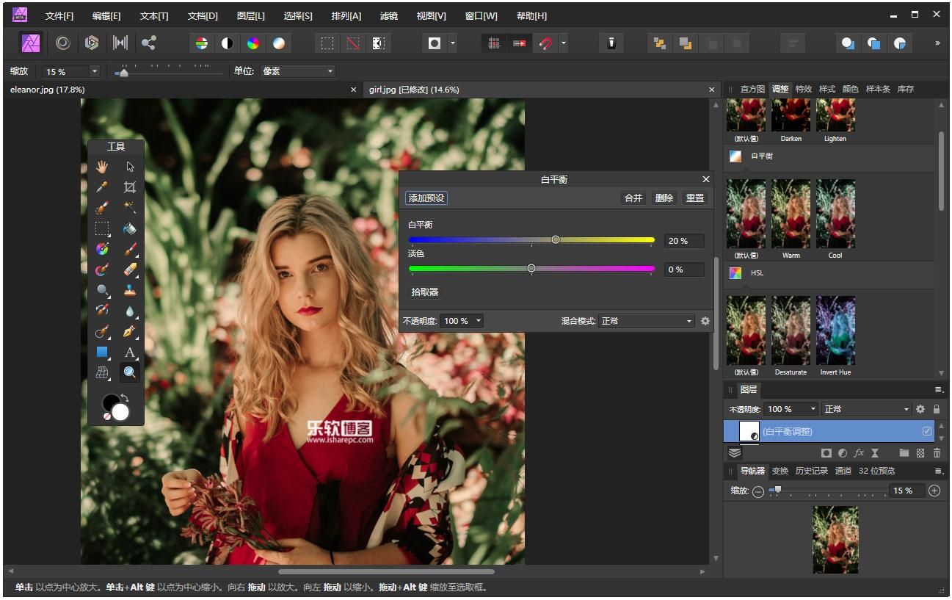Click the trash icon in Layers panel
The image size is (952, 600).
tap(937, 453)
